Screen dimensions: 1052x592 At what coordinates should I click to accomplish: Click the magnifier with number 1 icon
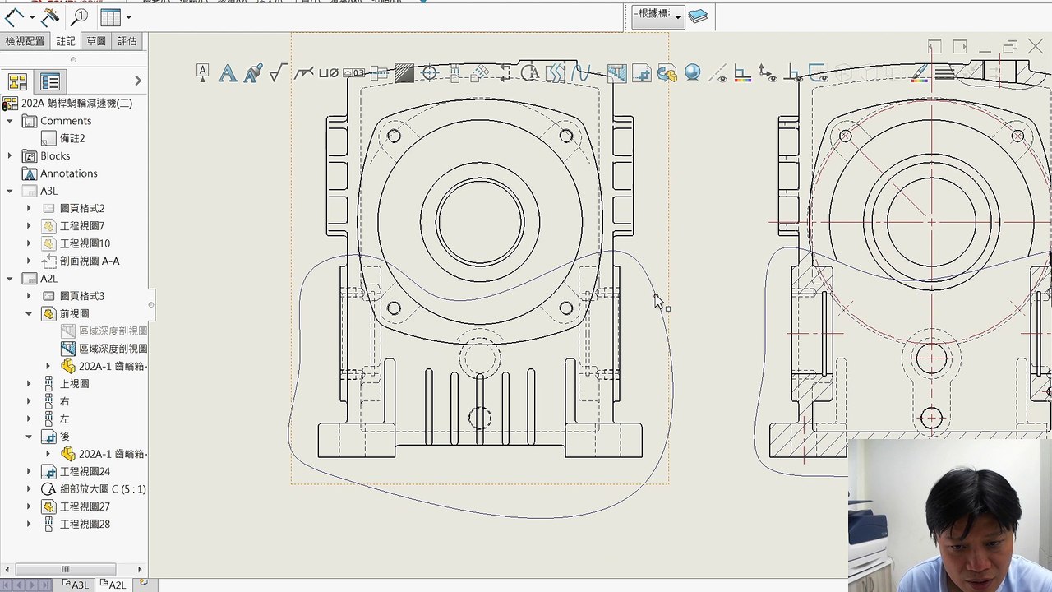(x=80, y=16)
